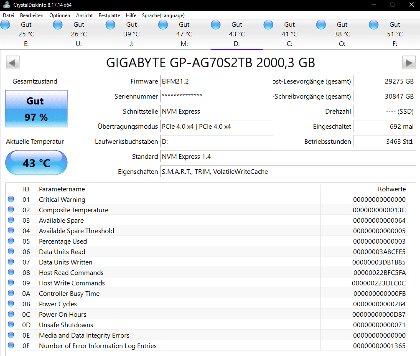Screen dimensions: 420x356
Task: Click the Eigenschaften field with TRIM
Action: point(288,171)
